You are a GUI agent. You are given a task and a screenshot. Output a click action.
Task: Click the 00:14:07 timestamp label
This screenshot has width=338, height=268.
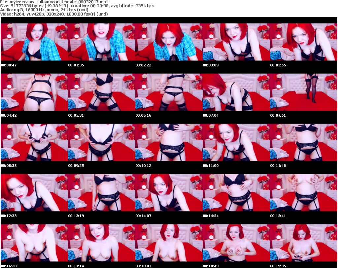point(143,216)
